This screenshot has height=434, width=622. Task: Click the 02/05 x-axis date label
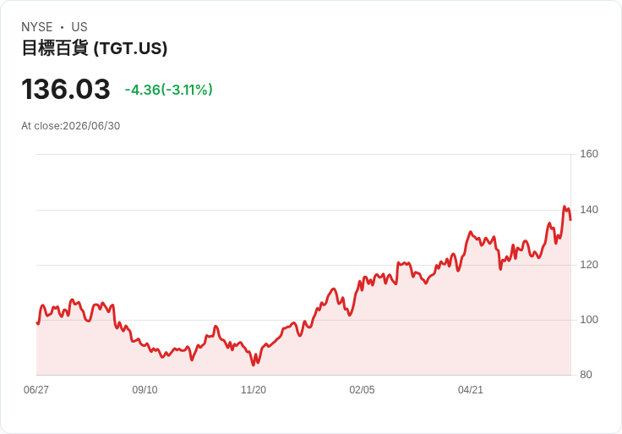362,390
